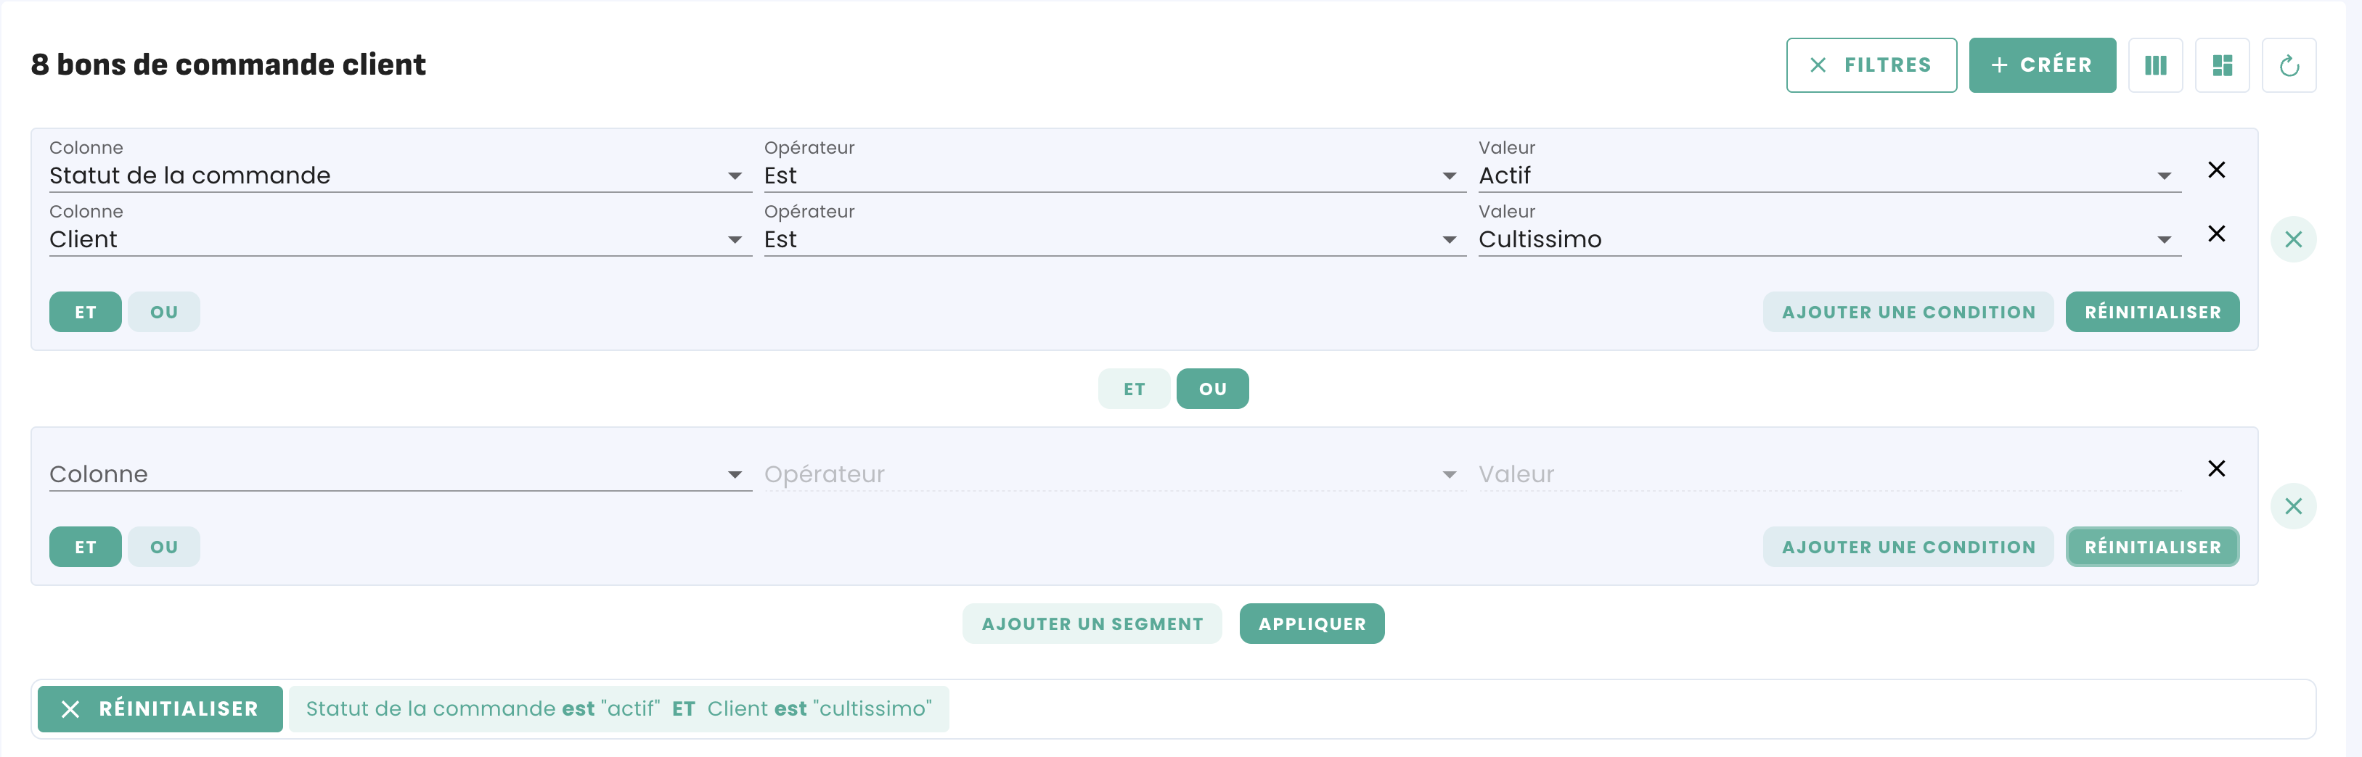The height and width of the screenshot is (757, 2362).
Task: Select OU in the first segment
Action: [163, 312]
